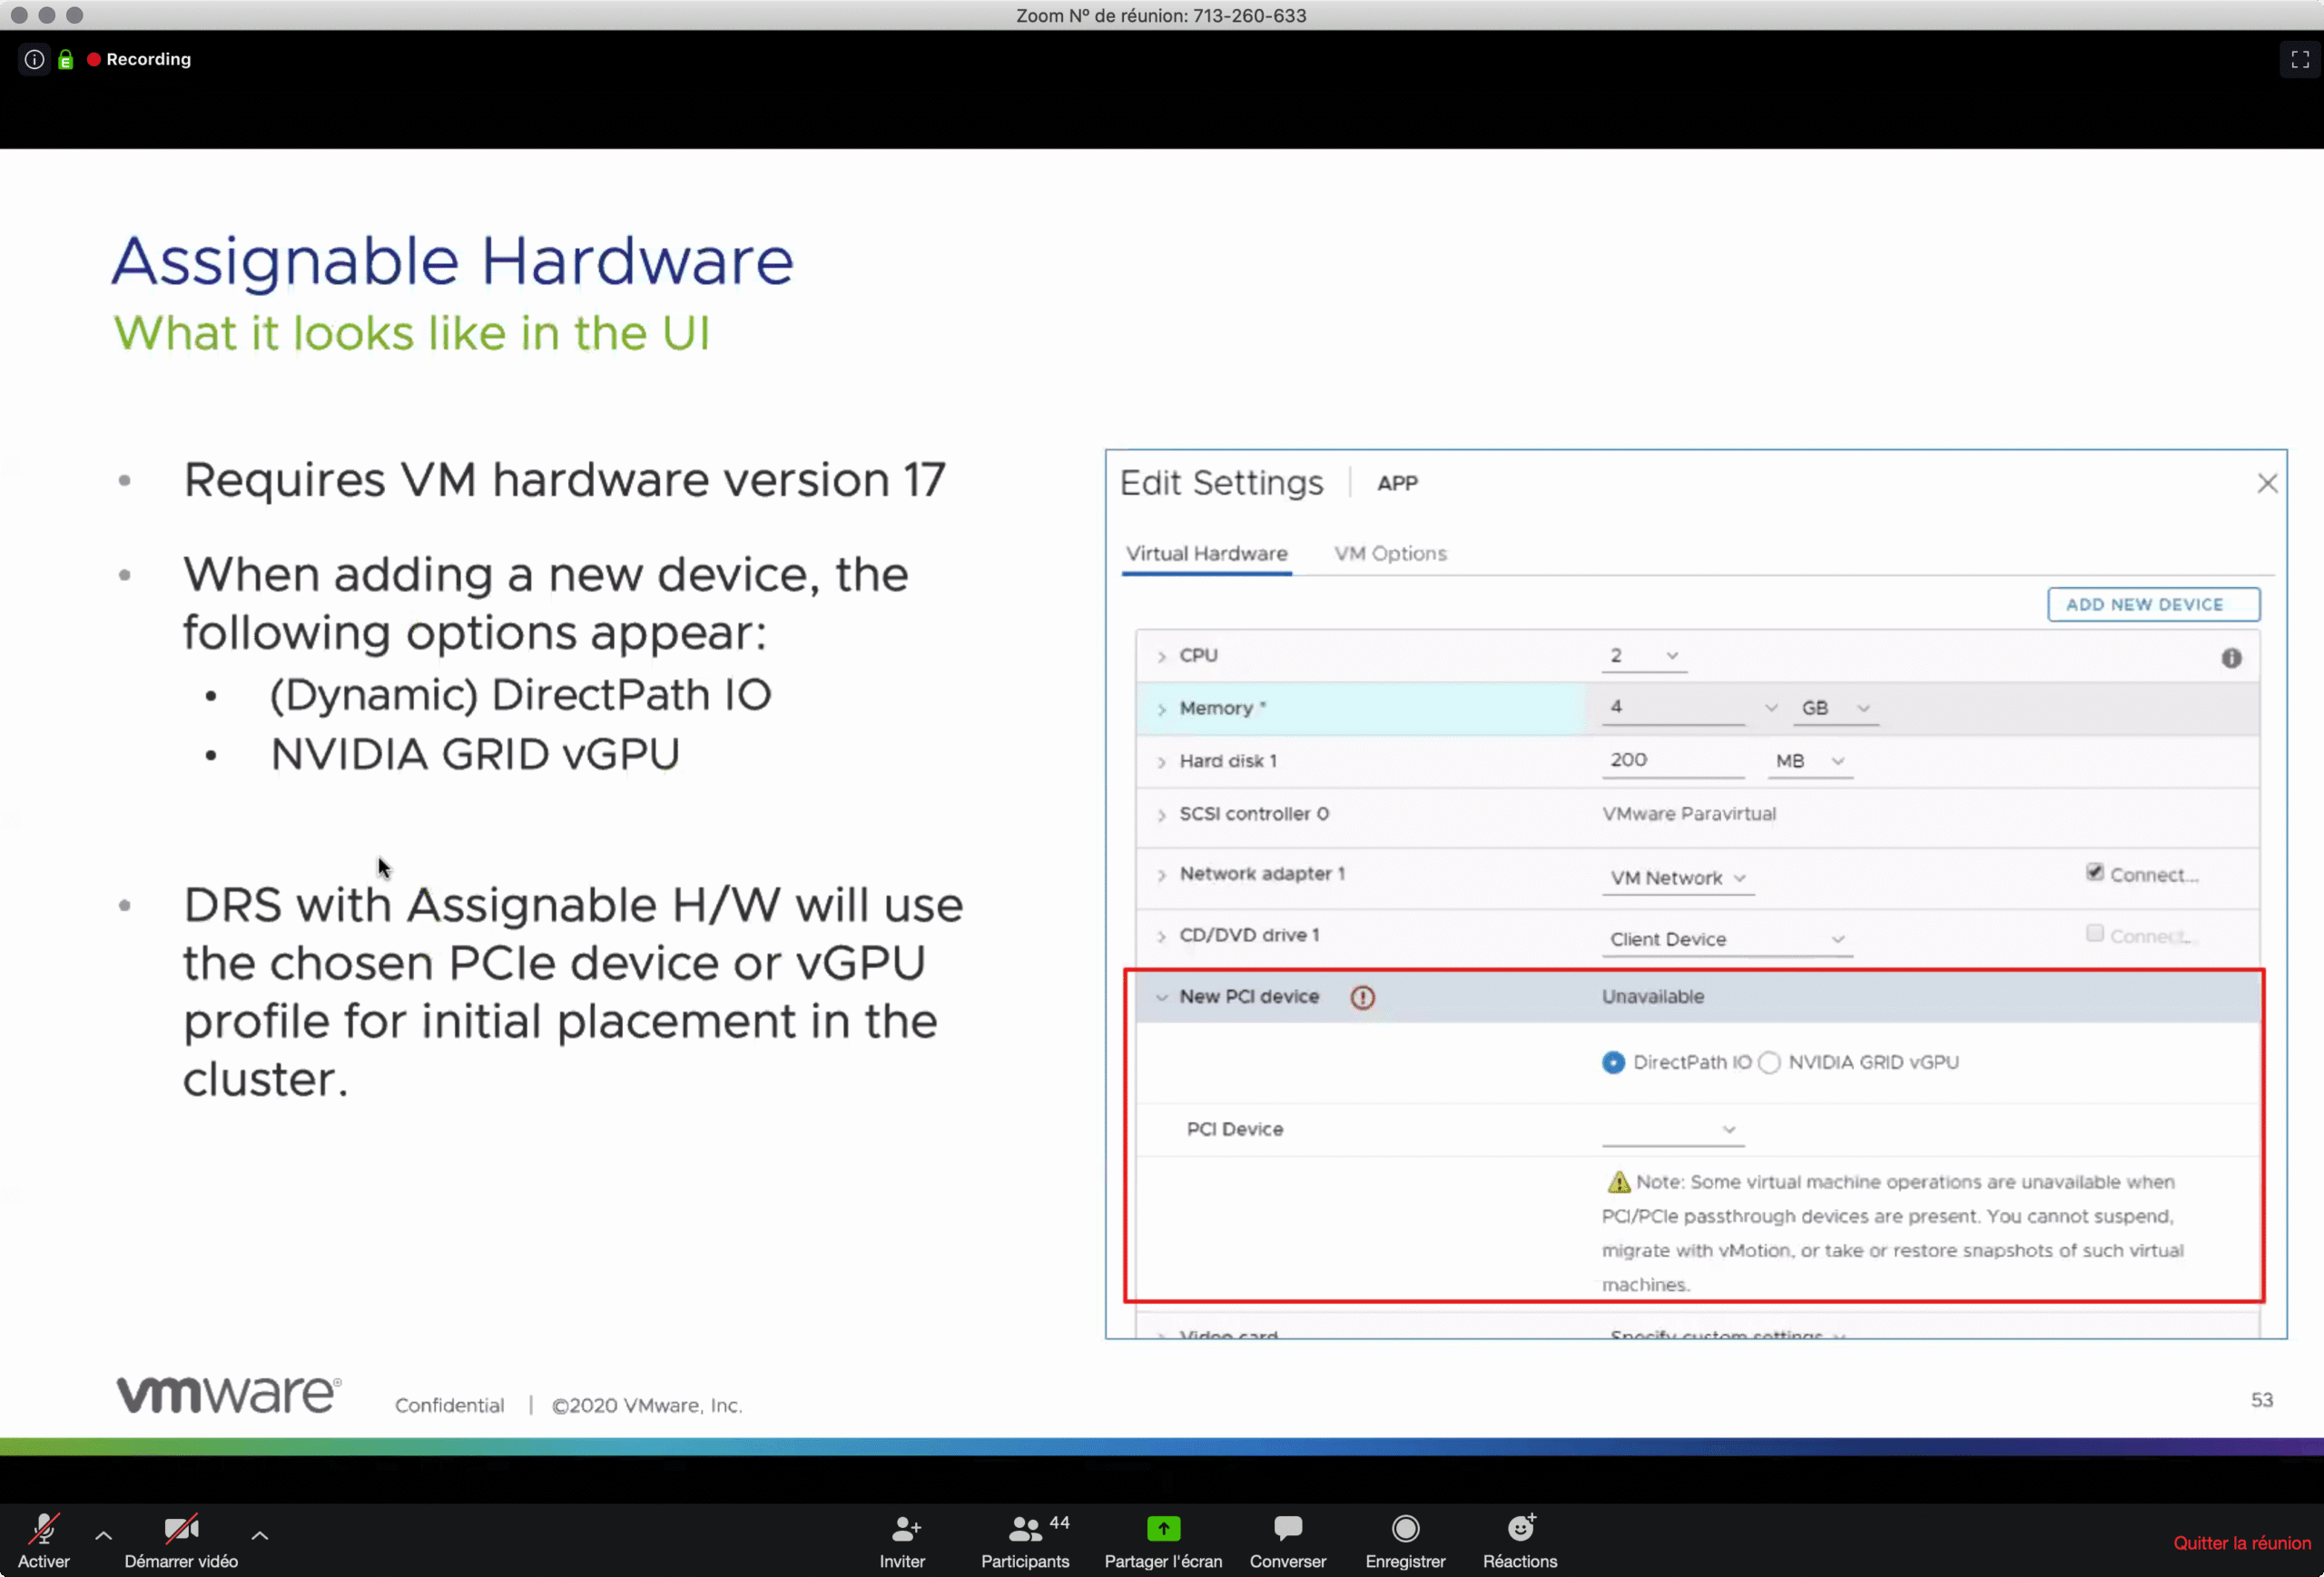Open the PCI Device dropdown
Screen dimensions: 2324x1577
point(1672,1130)
